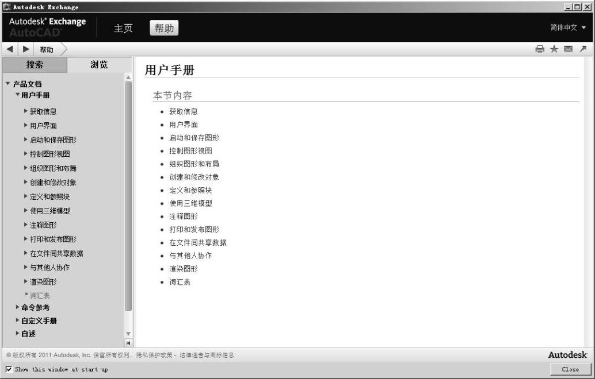595x379 pixels.
Task: Switch to the 主页 tab
Action: click(x=123, y=28)
